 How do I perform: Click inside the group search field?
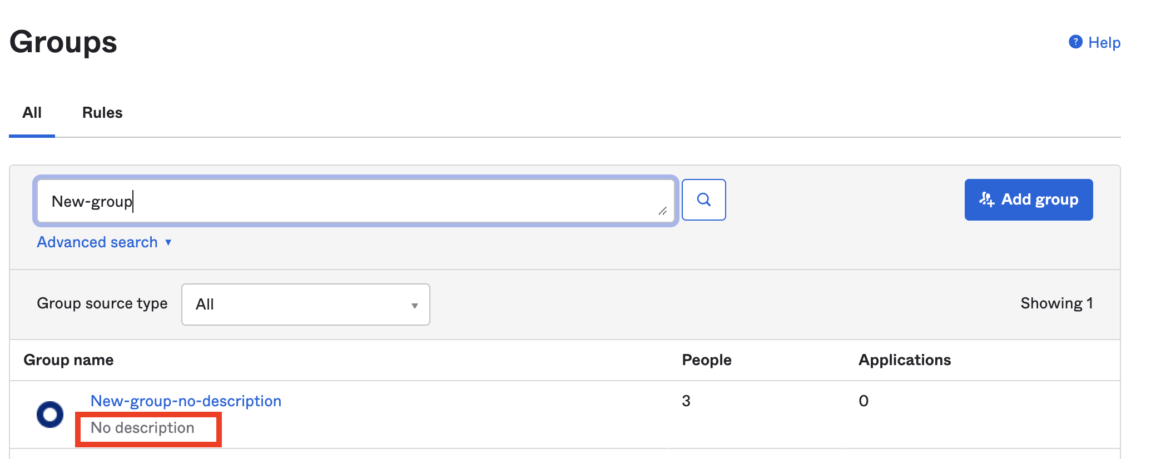pos(356,201)
